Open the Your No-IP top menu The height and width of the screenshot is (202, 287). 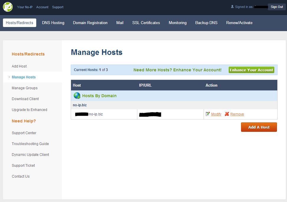point(25,7)
